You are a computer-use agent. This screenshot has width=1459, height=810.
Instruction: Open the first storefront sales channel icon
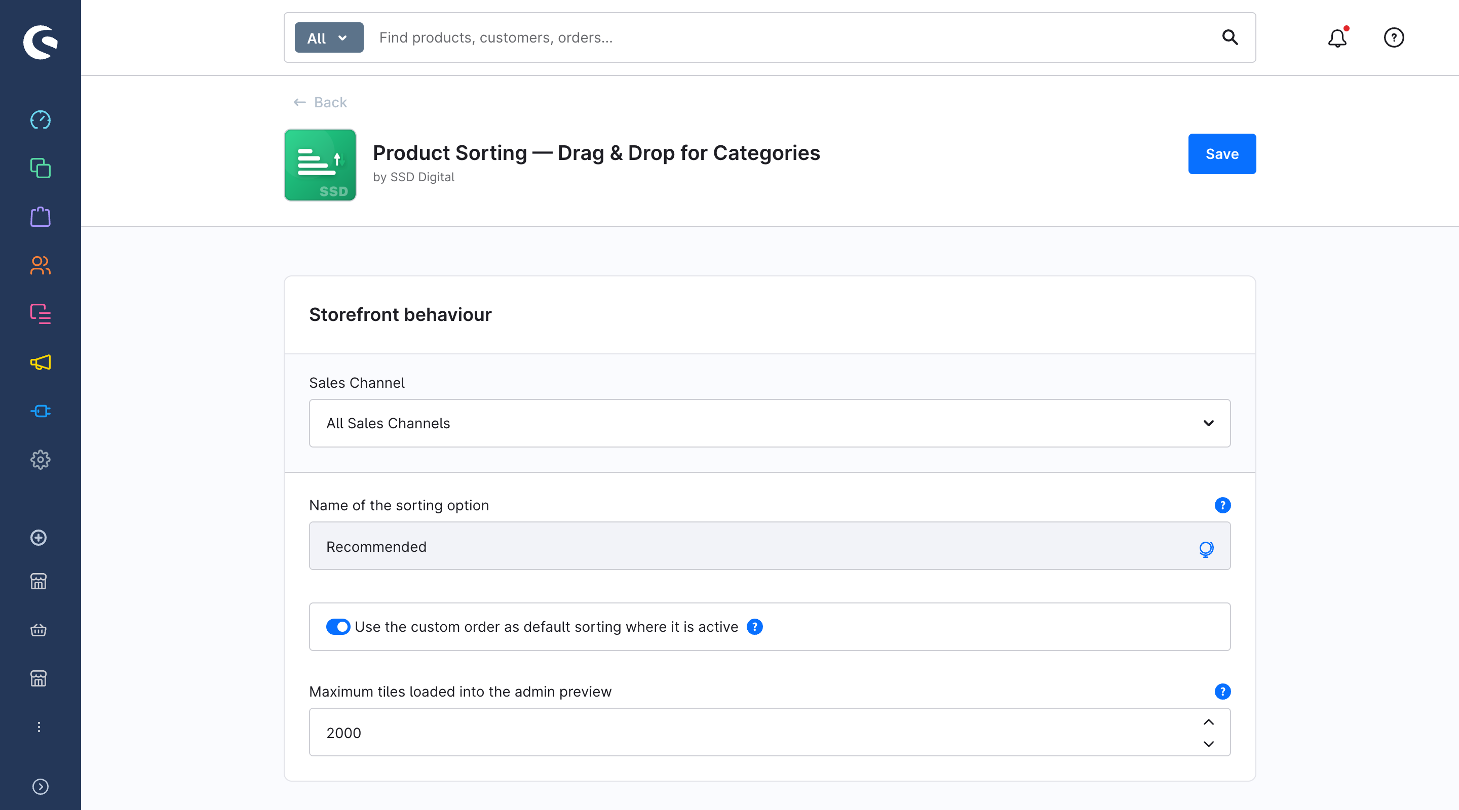click(x=39, y=581)
